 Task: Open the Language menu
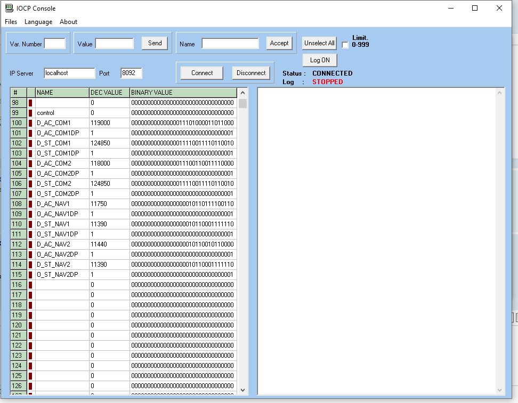click(x=38, y=22)
